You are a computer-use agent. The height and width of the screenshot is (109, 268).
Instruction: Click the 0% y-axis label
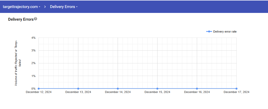click(33, 89)
